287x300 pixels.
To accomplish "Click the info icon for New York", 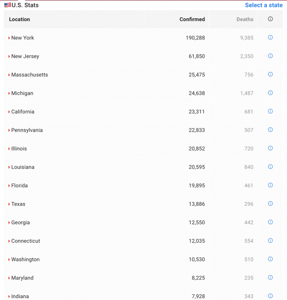I will tap(270, 37).
